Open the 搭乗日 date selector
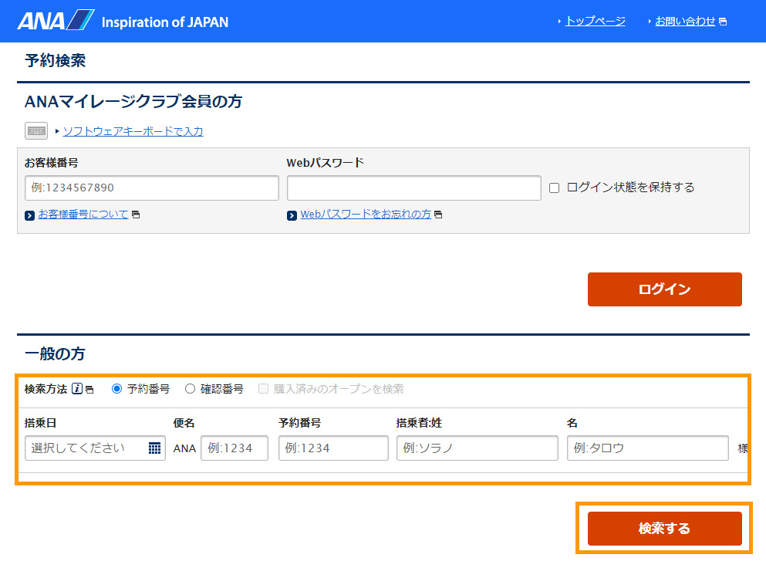766x568 pixels. (x=95, y=448)
